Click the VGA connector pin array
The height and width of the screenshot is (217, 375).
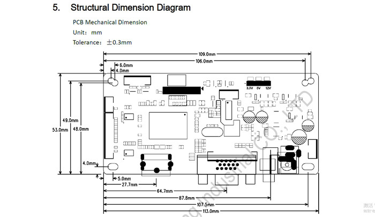point(227,165)
